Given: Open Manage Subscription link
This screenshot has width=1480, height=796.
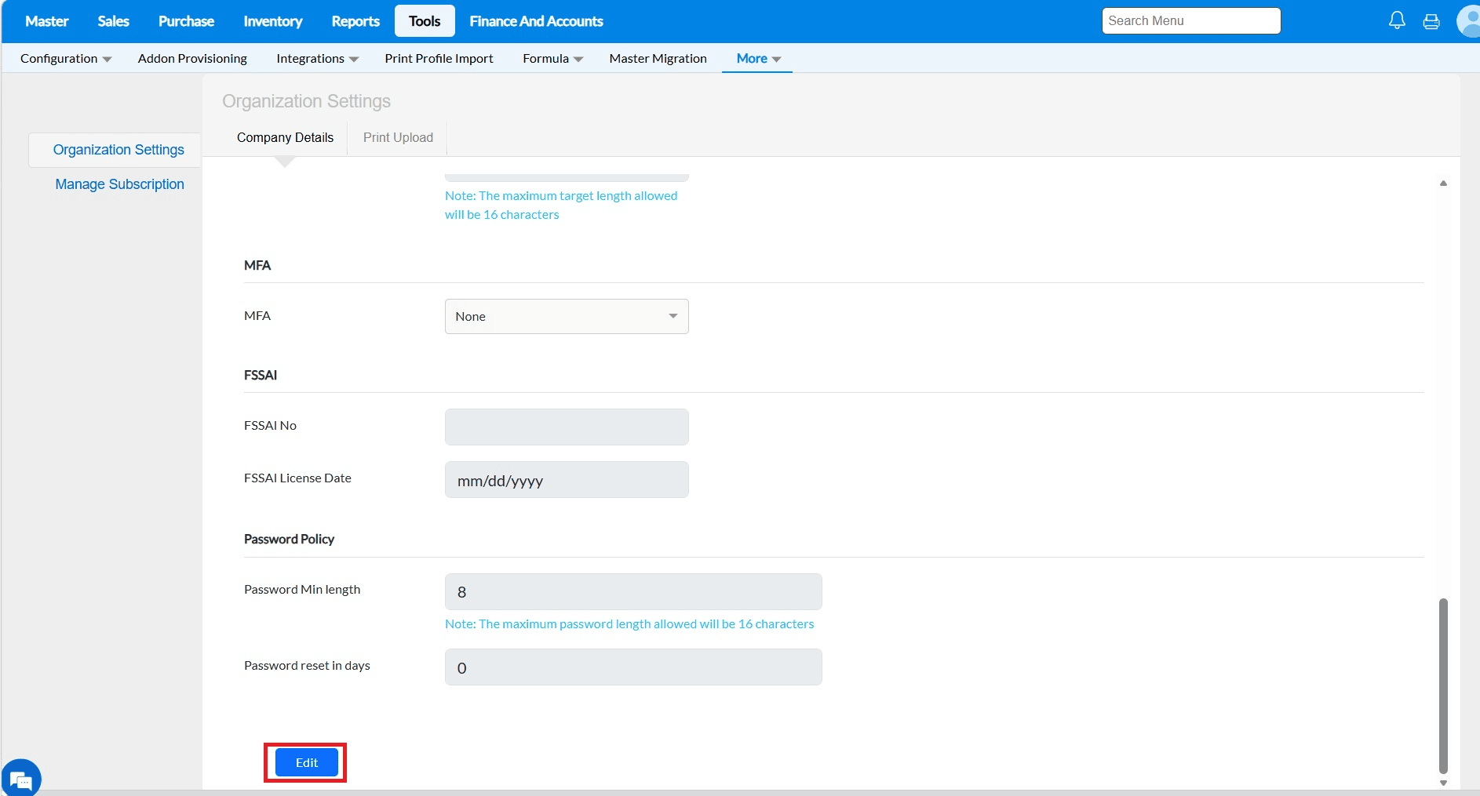Looking at the screenshot, I should 119,184.
